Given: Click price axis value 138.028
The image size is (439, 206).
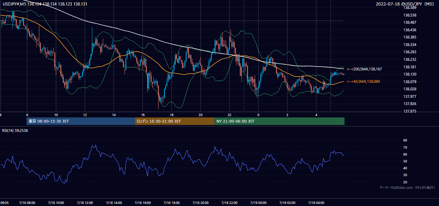Looking at the screenshot, I should [410, 89].
